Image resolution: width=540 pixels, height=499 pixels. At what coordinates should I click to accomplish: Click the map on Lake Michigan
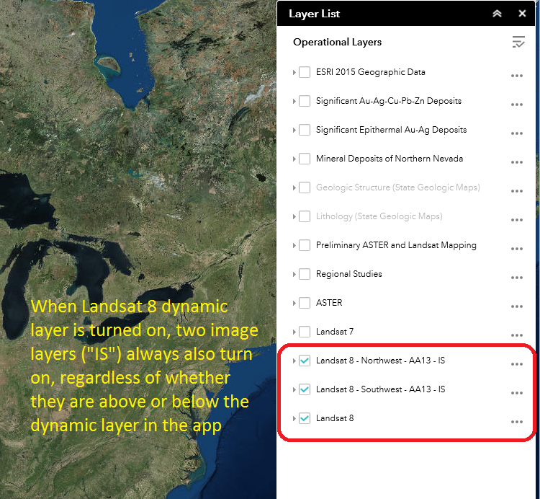click(x=16, y=300)
